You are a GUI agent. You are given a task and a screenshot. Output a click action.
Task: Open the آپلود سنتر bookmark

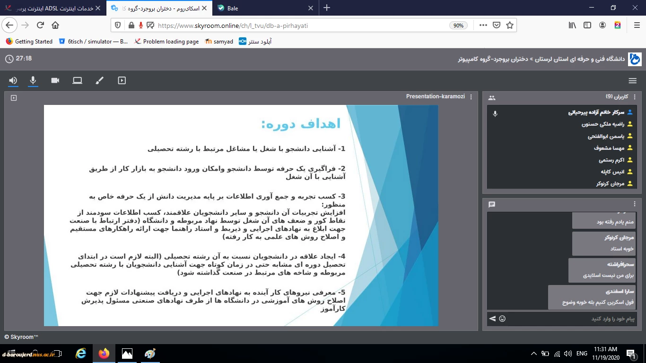tap(255, 42)
